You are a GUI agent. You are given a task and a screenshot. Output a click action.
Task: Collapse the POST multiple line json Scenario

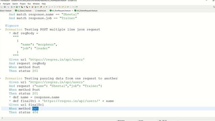click(1, 29)
